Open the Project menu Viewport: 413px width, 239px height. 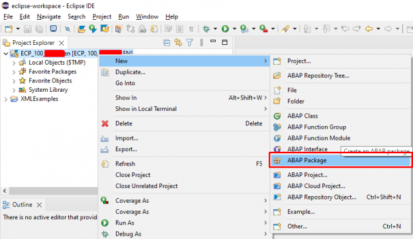click(102, 17)
